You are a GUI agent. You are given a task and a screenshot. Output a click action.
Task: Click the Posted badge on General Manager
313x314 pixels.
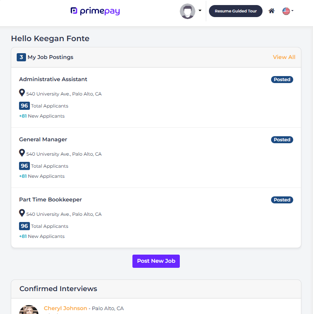[x=282, y=139]
